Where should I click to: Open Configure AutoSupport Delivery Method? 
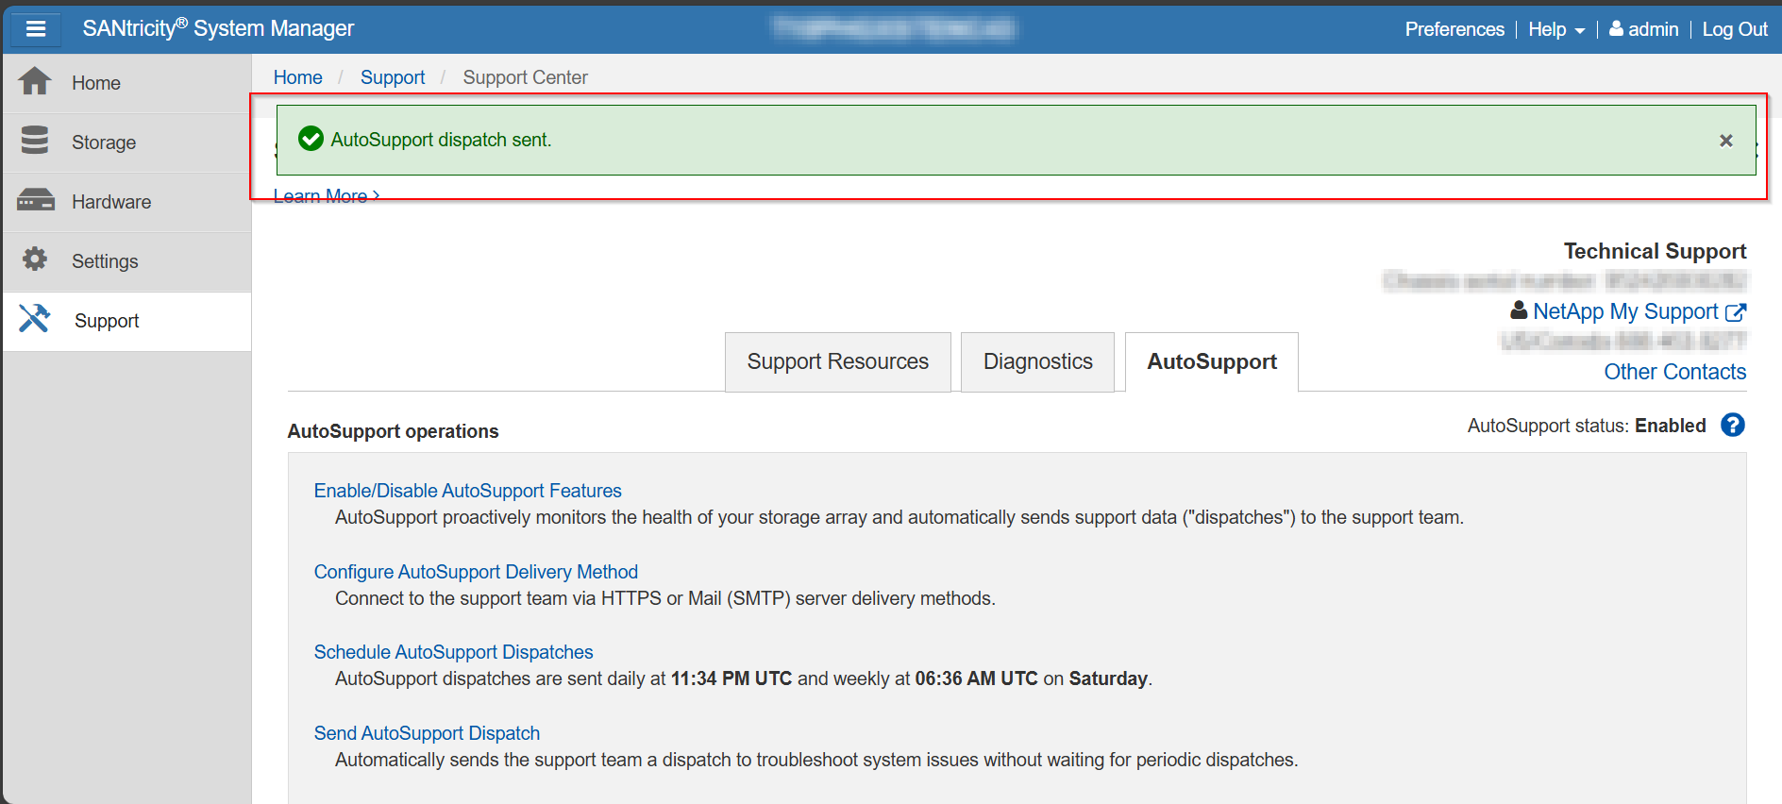click(476, 572)
